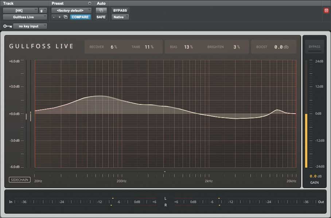Click the 12dB gain scale label
The height and width of the screenshot is (218, 331).
click(x=319, y=87)
